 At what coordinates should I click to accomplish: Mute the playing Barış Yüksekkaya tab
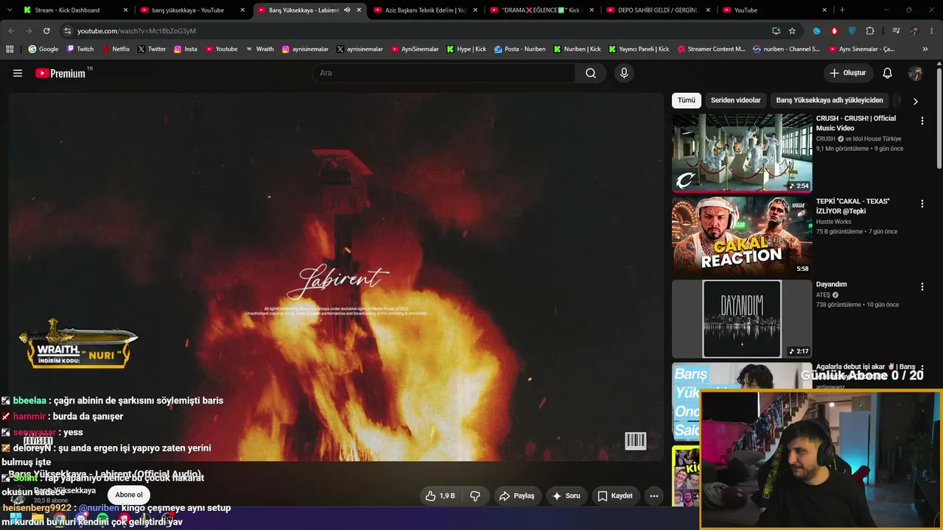[347, 10]
